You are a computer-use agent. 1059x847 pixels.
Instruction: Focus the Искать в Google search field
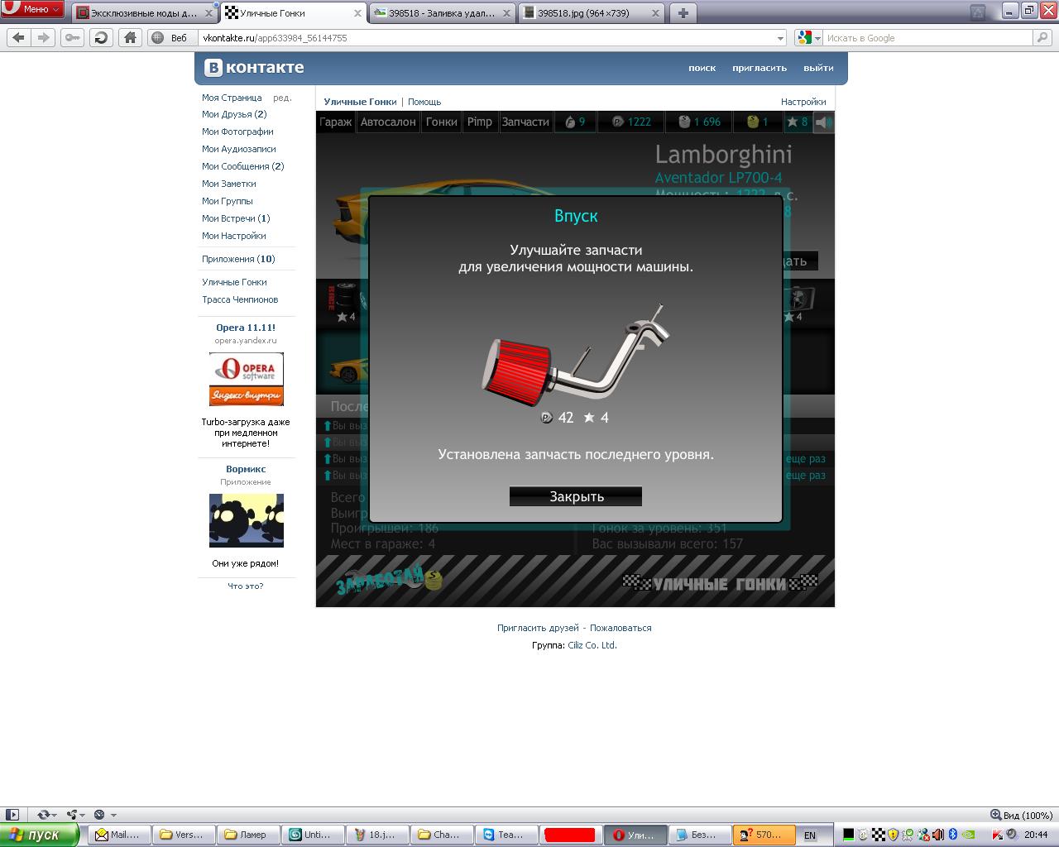(928, 38)
